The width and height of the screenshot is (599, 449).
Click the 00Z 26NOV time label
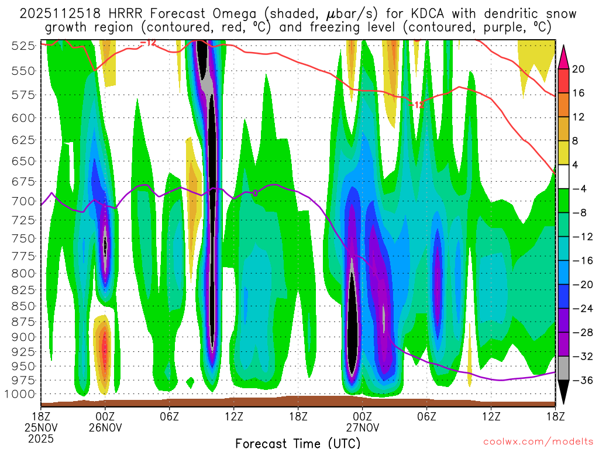[x=105, y=422]
